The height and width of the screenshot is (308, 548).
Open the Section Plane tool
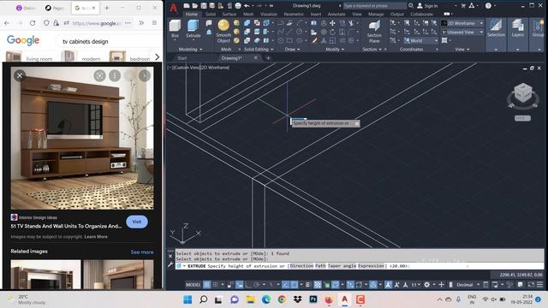click(374, 32)
